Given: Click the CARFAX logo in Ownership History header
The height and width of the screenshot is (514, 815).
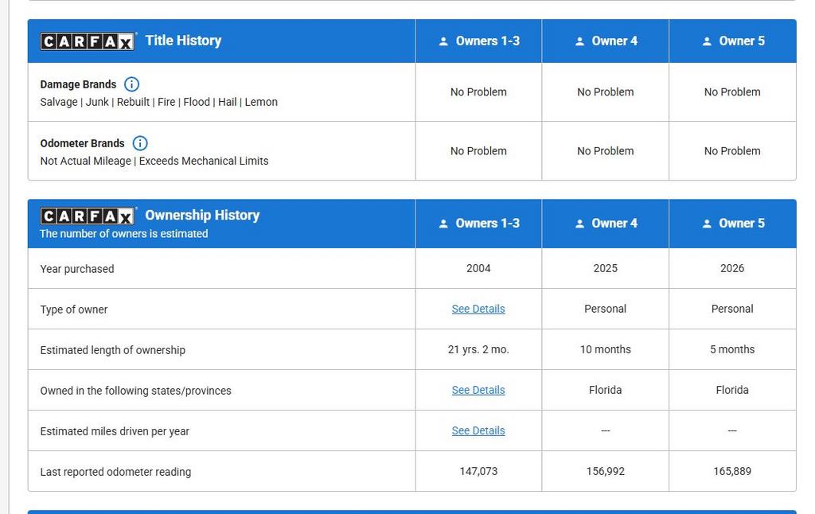Looking at the screenshot, I should point(88,216).
